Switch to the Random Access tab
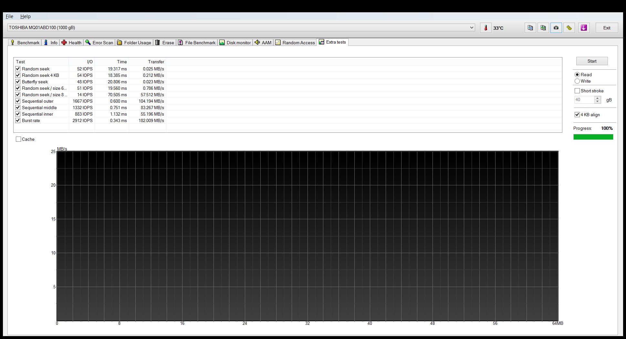Screen dimensions: 626x339 (x=295, y=43)
